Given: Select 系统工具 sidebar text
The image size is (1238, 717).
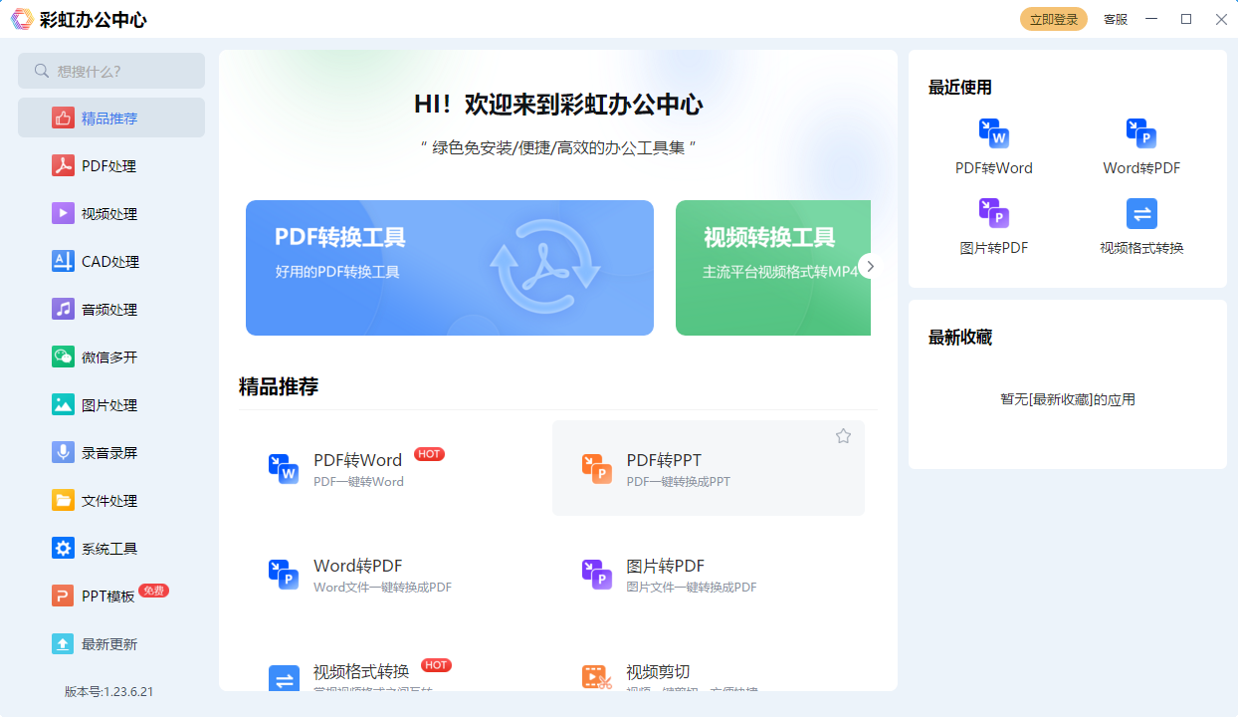Looking at the screenshot, I should (109, 549).
